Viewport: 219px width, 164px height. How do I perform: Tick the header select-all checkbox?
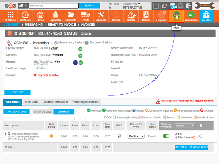coord(201,126)
